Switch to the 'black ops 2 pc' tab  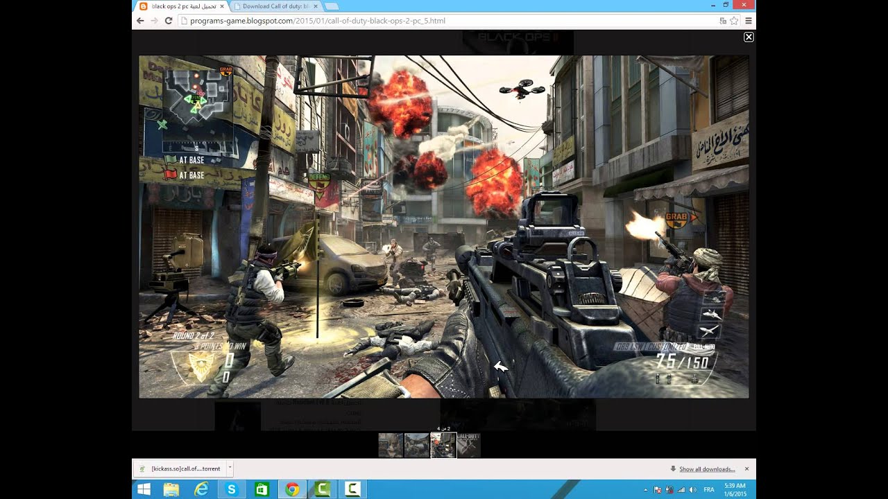pyautogui.click(x=182, y=6)
